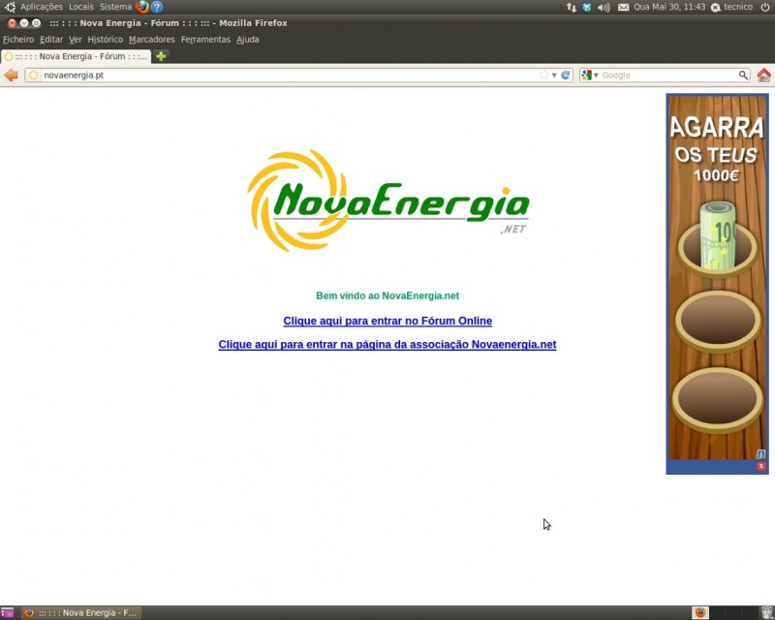
Task: Select the Firefox workspace in bottom panel switcher
Action: tap(699, 613)
